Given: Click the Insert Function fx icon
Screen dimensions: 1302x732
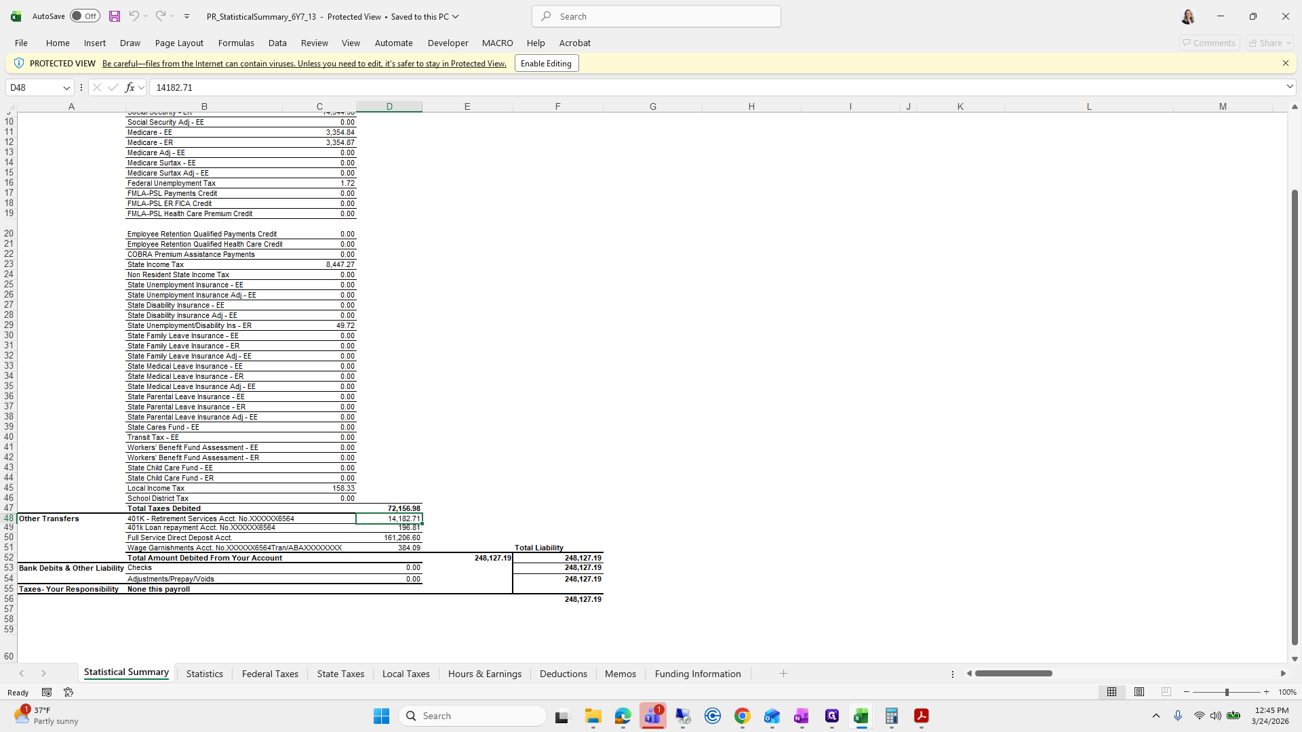Looking at the screenshot, I should (x=130, y=87).
